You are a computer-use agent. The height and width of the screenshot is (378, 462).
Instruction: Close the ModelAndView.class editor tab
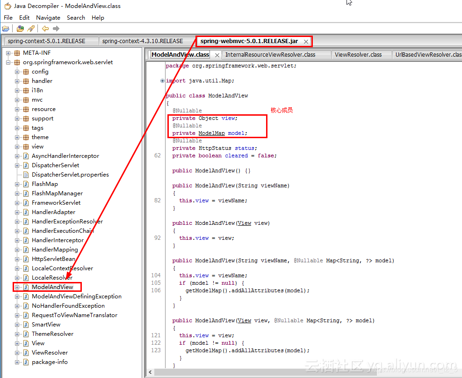217,55
